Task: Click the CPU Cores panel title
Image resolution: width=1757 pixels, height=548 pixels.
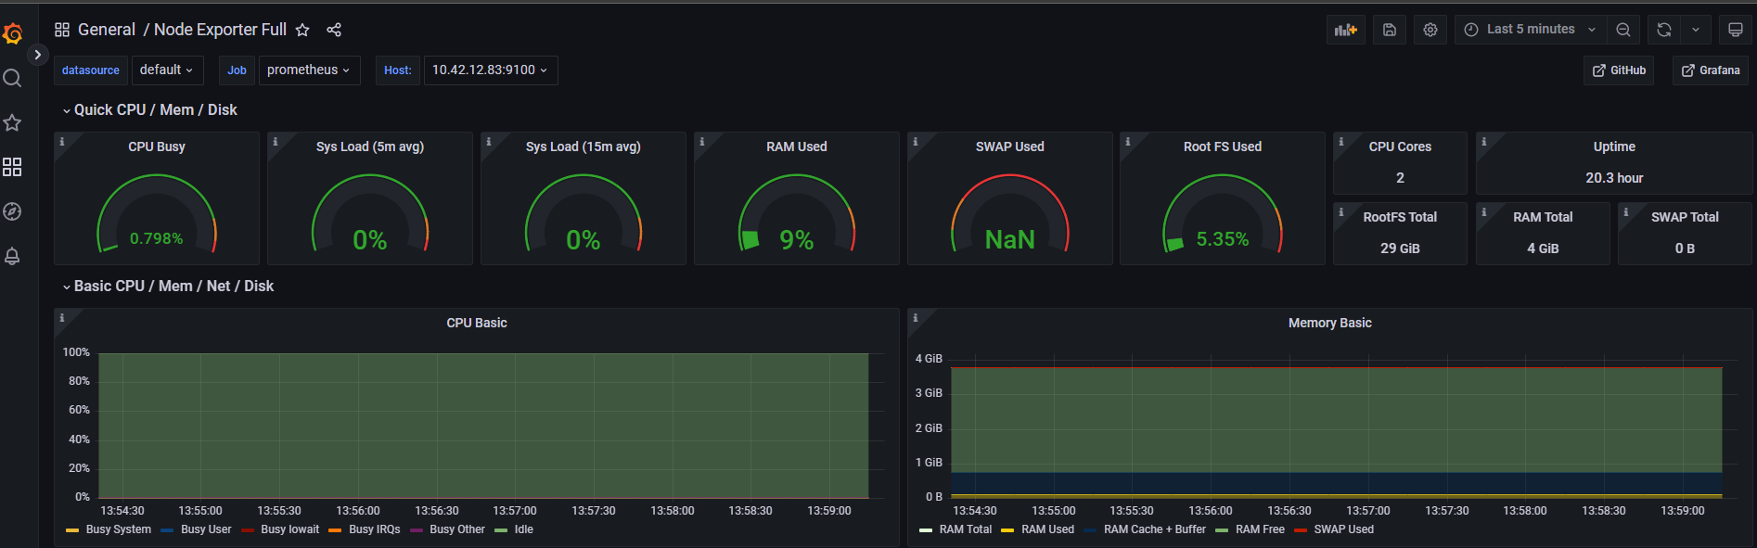Action: pyautogui.click(x=1400, y=147)
